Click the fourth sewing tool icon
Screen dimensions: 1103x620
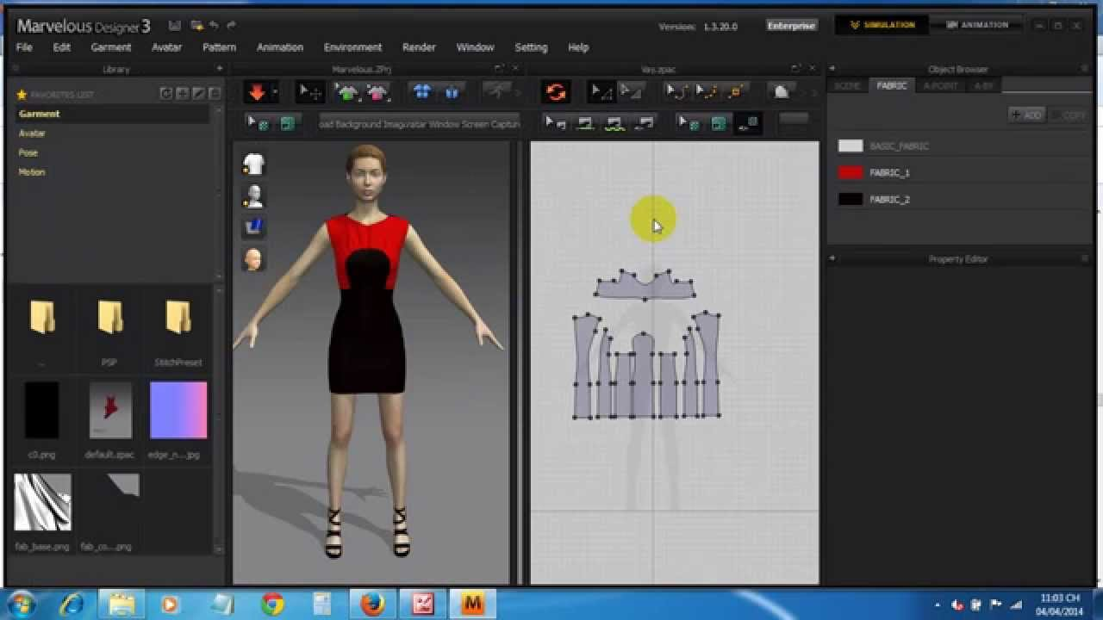644,124
